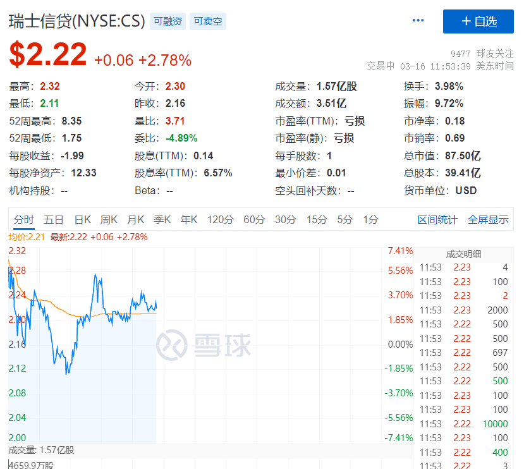Click the 总市值 value 87.50亿
524x469 pixels.
pos(463,155)
